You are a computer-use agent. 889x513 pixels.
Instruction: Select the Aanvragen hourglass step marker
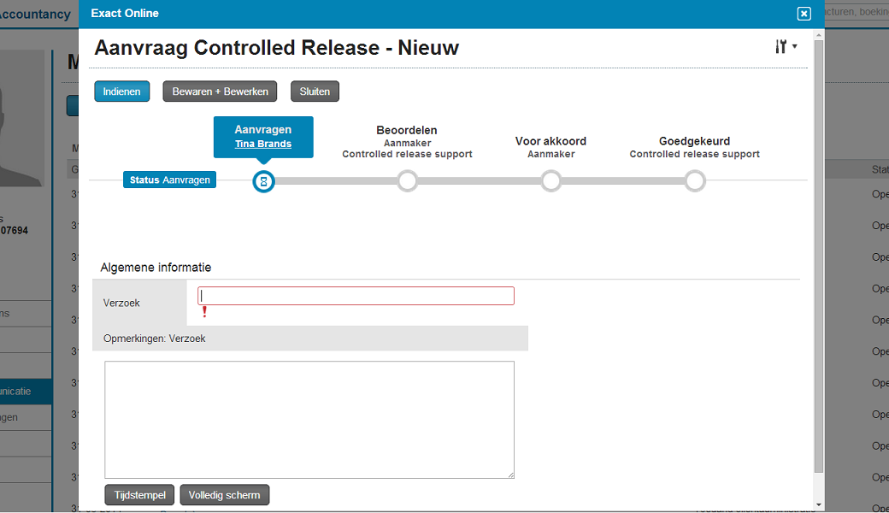[x=264, y=181]
